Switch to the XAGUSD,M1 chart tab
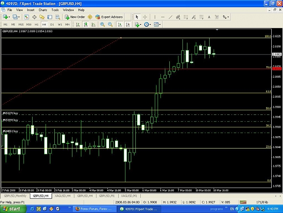283x213 pixels. (x=129, y=196)
